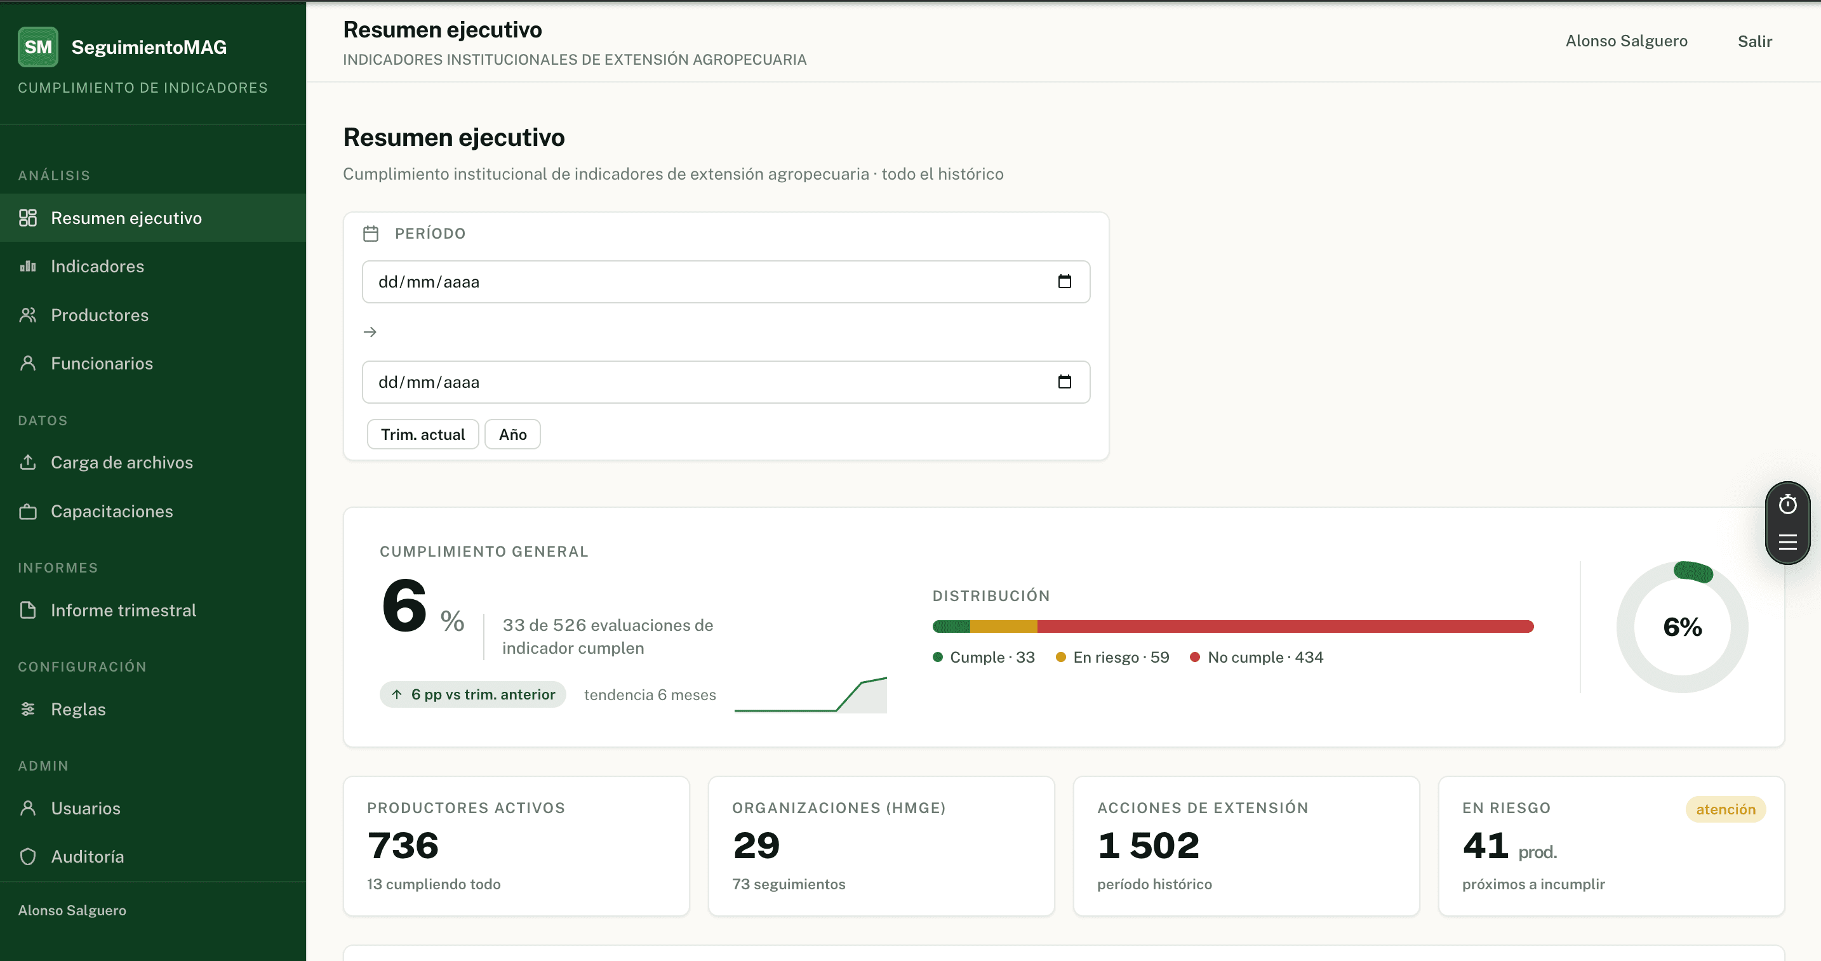Open the Reglas configuration
Image resolution: width=1821 pixels, height=961 pixels.
point(152,709)
